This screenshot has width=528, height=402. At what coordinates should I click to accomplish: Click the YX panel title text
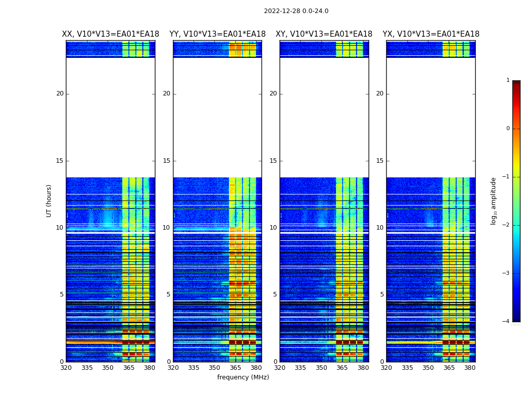(430, 34)
